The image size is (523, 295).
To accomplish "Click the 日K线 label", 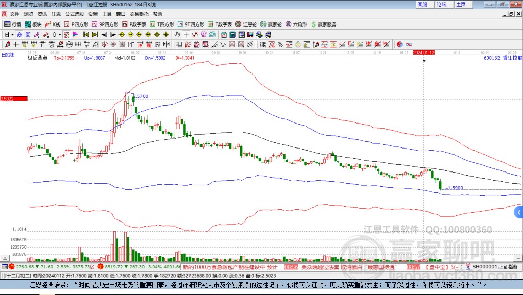I will pos(8,55).
